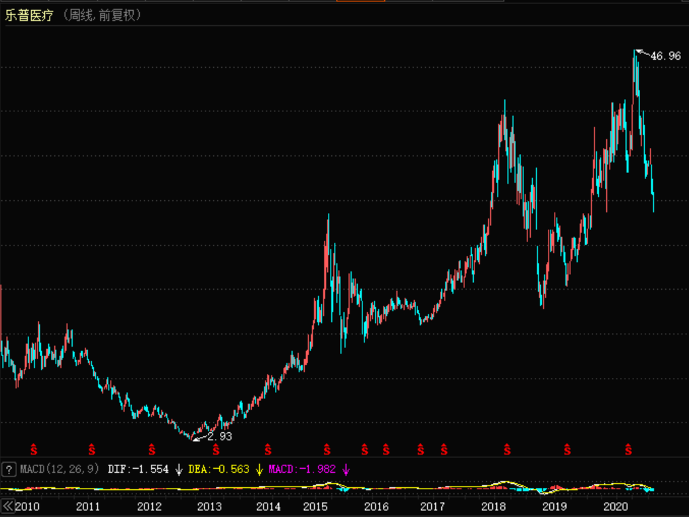Click the 2.93 low price label

220,436
